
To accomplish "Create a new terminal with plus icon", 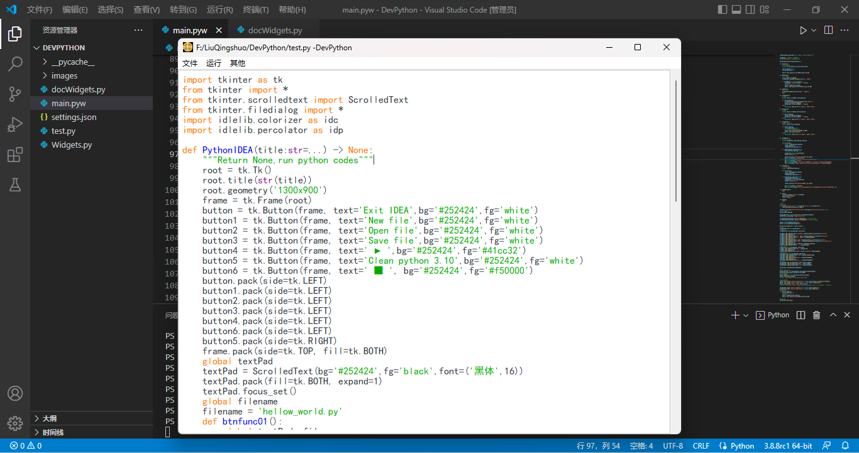I will click(735, 315).
